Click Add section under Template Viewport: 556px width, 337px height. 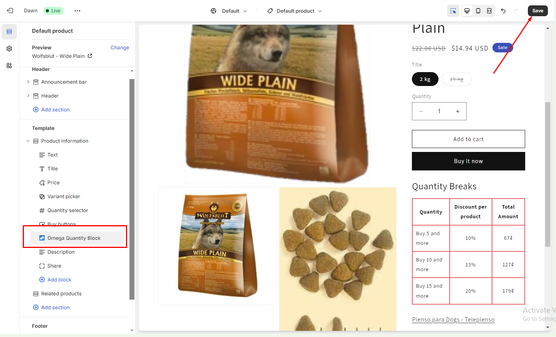click(x=55, y=308)
